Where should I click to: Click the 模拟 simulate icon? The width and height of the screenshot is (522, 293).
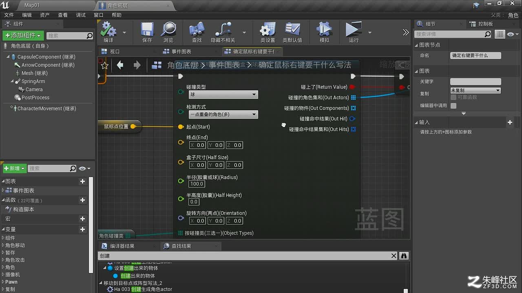tap(324, 32)
